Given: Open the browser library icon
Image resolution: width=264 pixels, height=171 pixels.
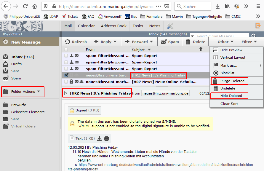Looking at the screenshot, I should (227, 7).
